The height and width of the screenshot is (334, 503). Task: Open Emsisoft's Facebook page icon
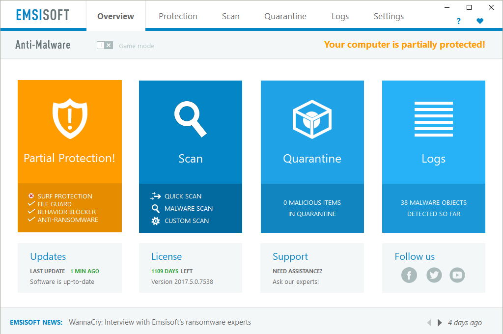point(409,275)
